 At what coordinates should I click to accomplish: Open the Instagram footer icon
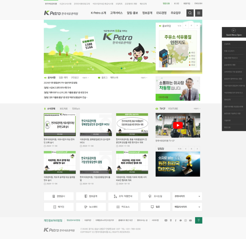(x=186, y=221)
